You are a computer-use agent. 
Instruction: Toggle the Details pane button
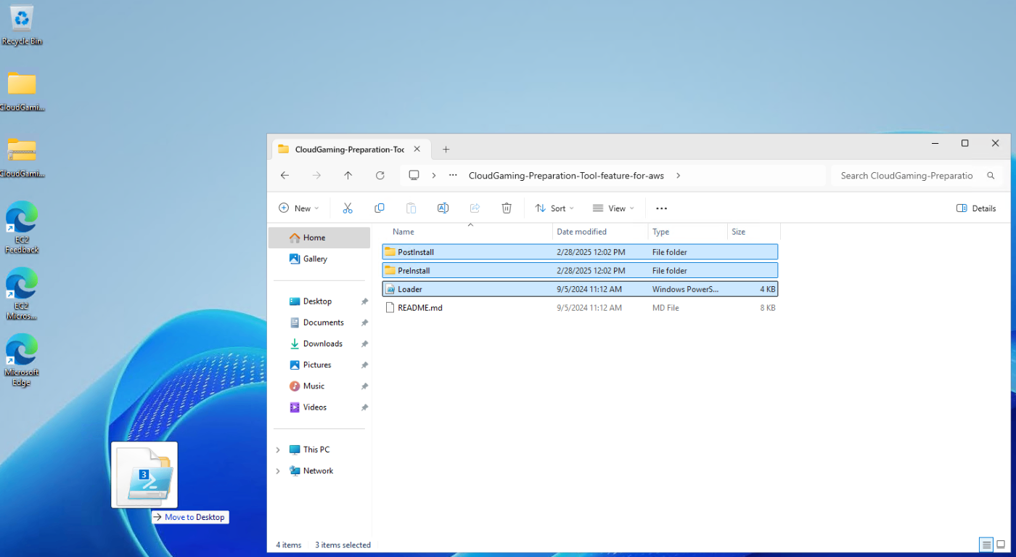(x=976, y=208)
